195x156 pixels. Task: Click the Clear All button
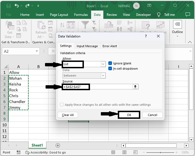tap(68, 115)
